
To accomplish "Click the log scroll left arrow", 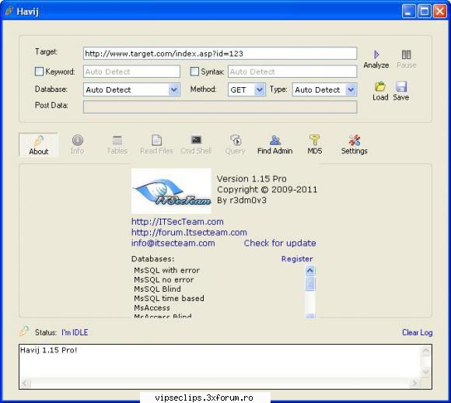I will coord(24,383).
